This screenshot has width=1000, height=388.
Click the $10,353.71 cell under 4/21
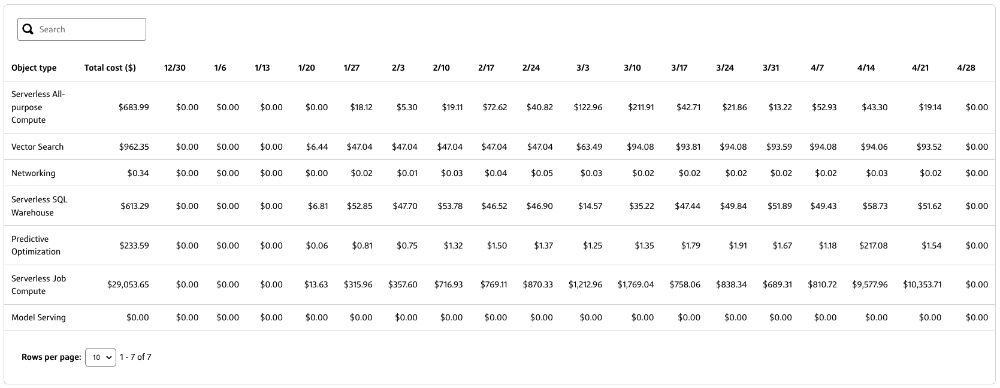923,284
